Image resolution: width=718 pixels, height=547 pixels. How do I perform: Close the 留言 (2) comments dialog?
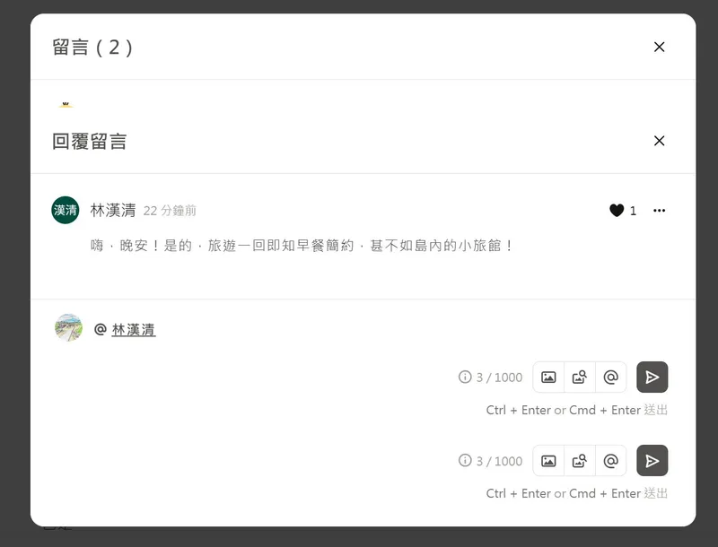(x=659, y=47)
